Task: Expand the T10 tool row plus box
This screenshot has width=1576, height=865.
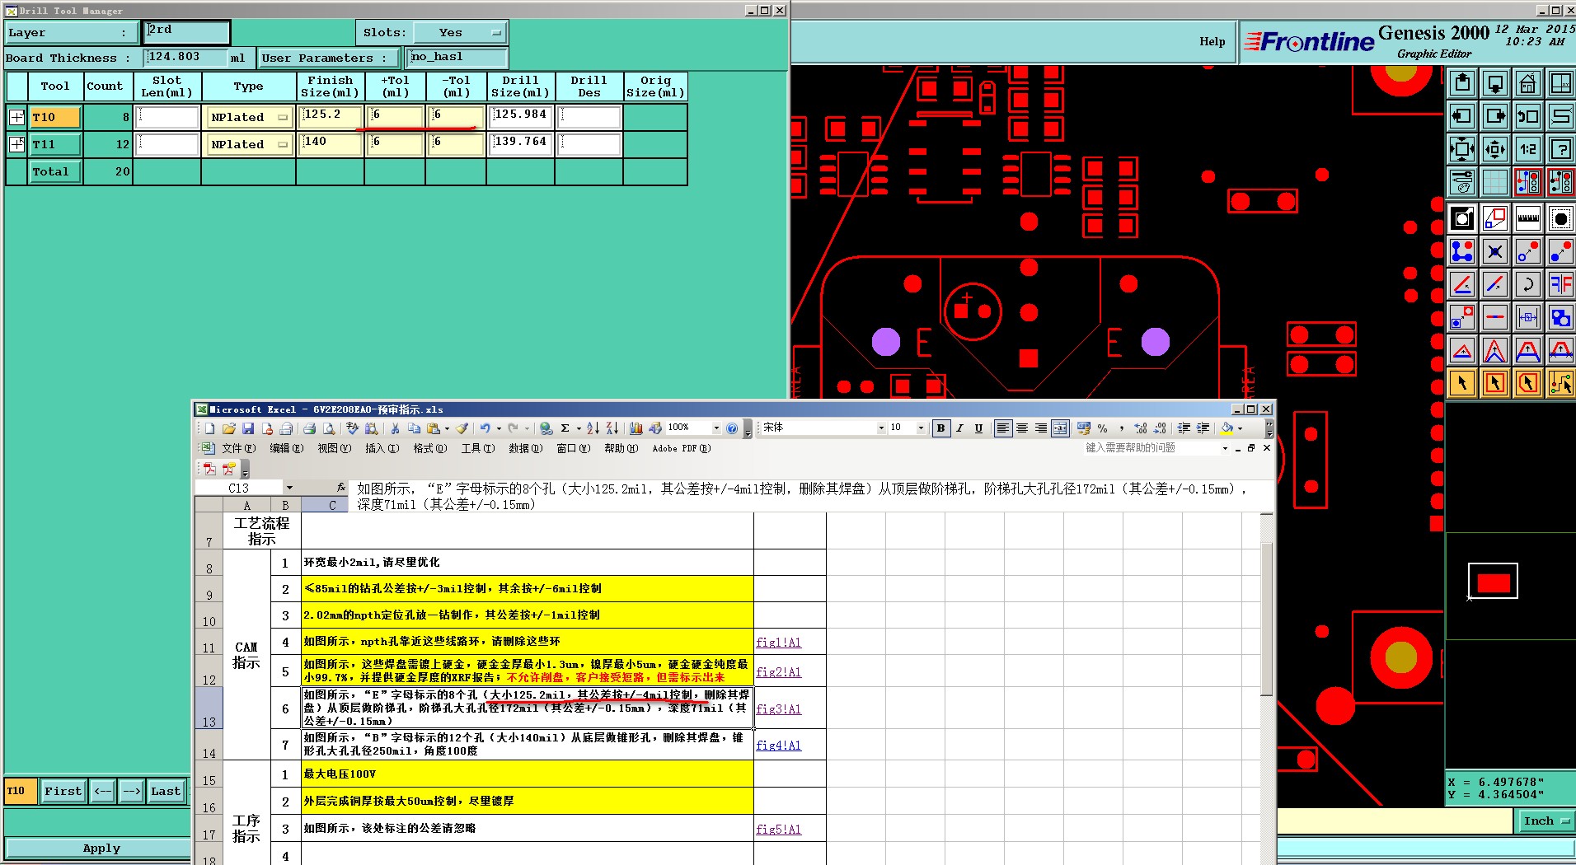Action: click(16, 117)
